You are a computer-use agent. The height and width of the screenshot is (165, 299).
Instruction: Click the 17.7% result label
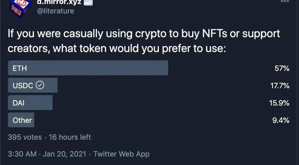pos(280,86)
